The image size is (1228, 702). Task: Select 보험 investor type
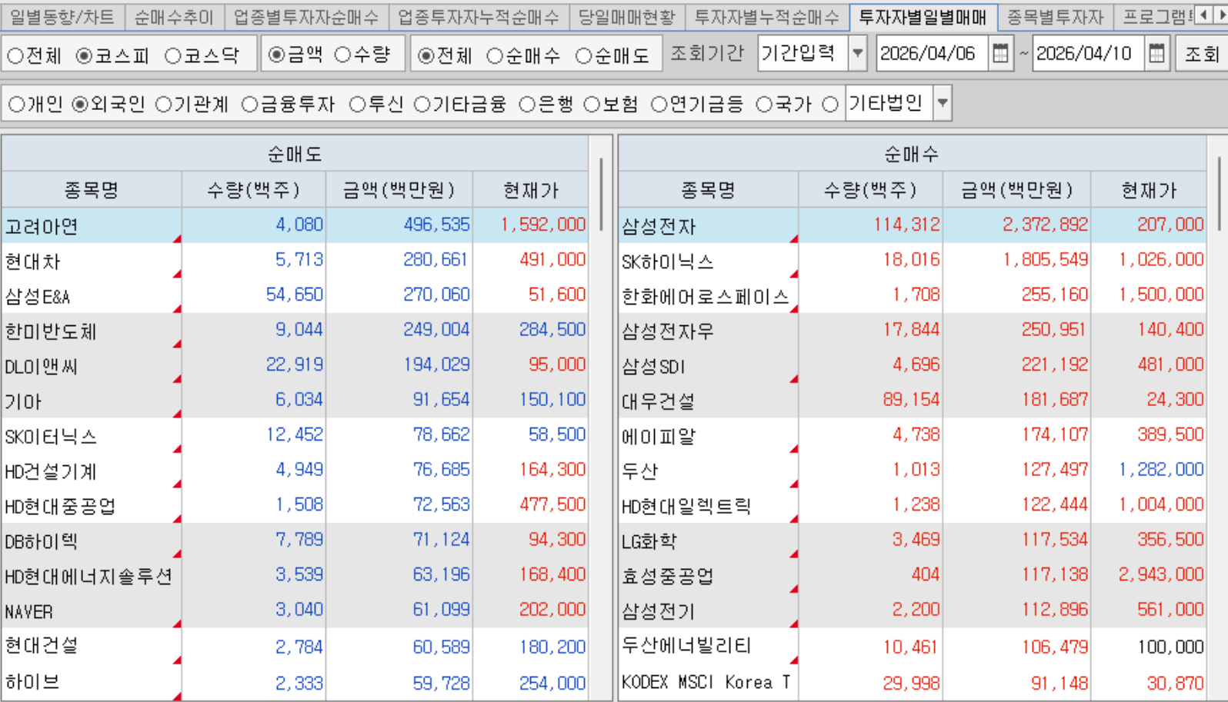592,105
